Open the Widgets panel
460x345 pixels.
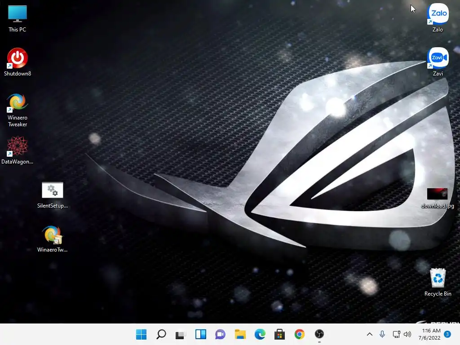(201, 334)
